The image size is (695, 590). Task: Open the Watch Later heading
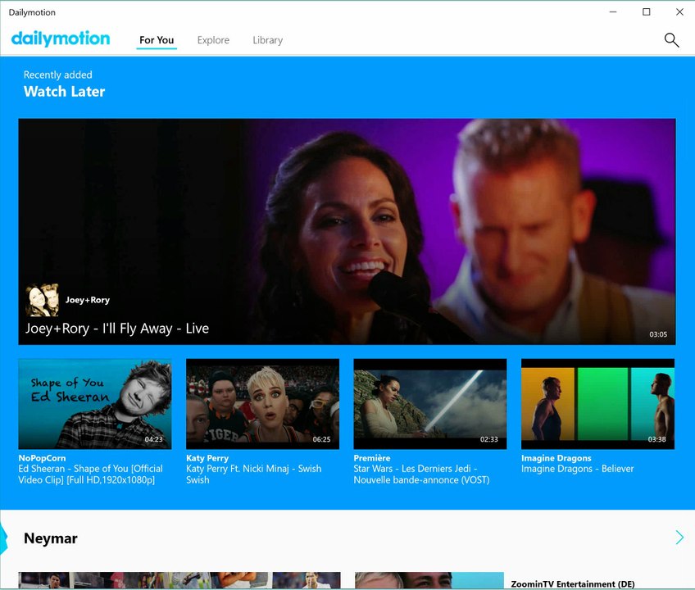(x=64, y=91)
